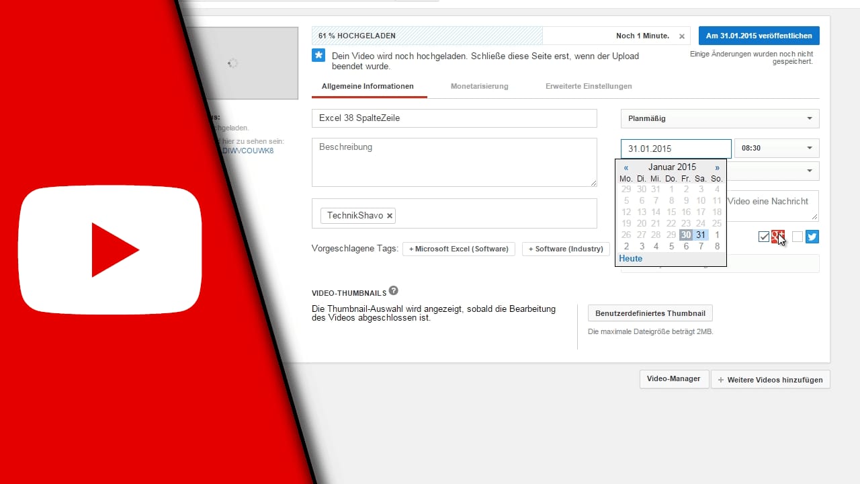Click the title field Excel 38 SpalteZeile
Image resolution: width=860 pixels, height=484 pixels.
(x=454, y=118)
